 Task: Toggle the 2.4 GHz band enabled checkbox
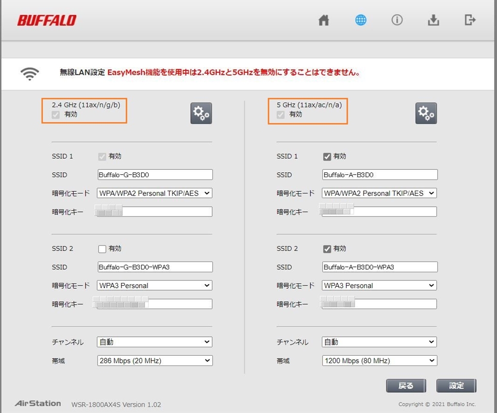coord(56,115)
